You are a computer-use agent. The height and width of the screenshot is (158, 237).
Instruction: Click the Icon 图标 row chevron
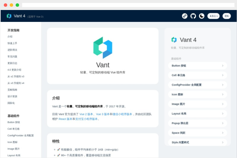pyautogui.click(x=223, y=94)
